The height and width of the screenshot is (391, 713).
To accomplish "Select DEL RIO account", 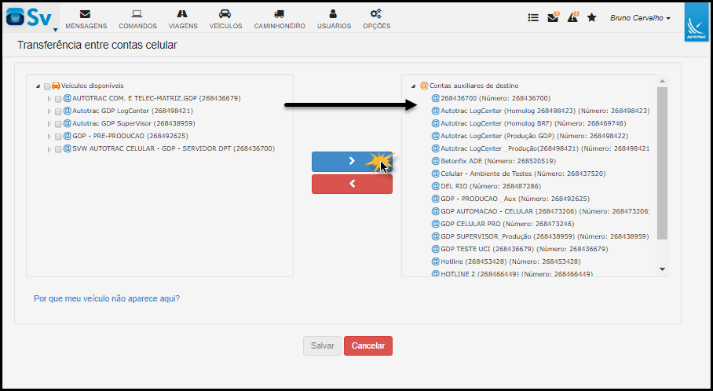I will 486,186.
